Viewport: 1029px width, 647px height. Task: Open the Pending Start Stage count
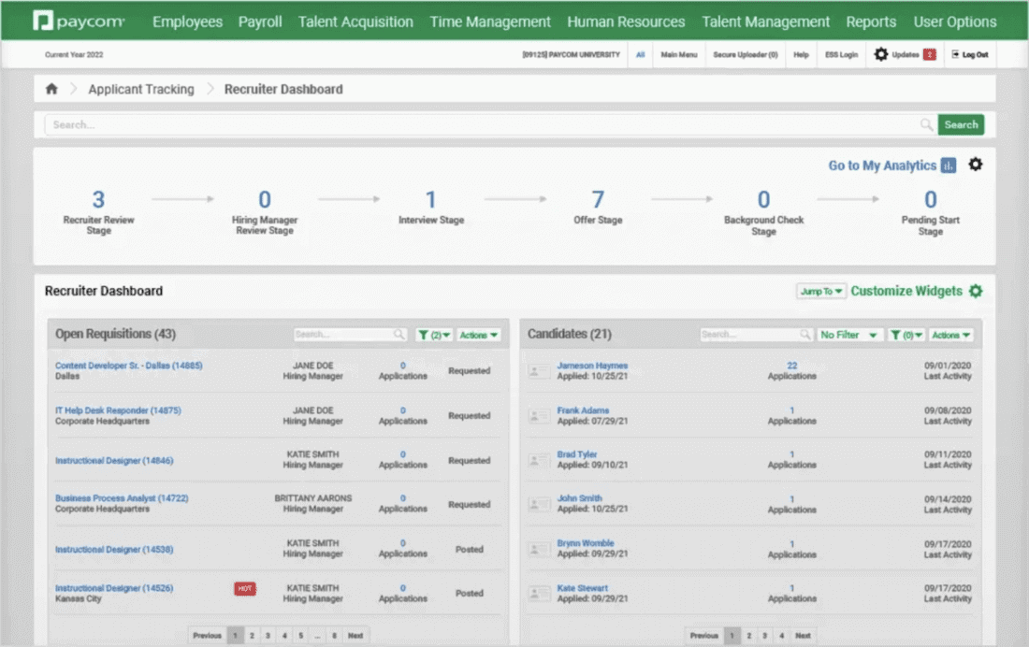click(x=930, y=199)
